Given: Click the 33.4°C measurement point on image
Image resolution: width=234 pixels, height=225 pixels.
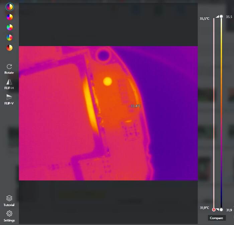Looking at the screenshot, I should [x=135, y=106].
